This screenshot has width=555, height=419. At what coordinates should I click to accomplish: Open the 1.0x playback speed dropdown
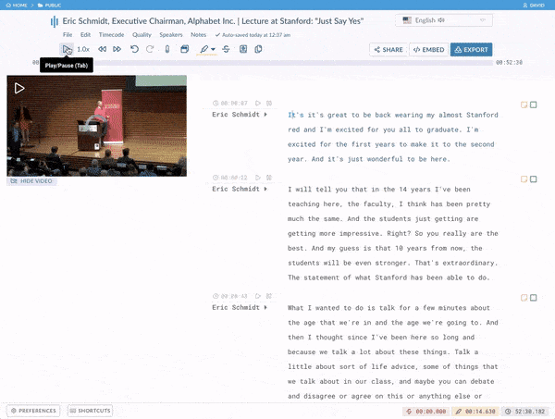83,49
